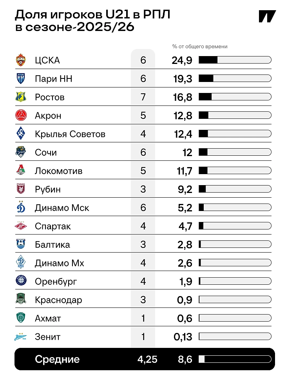Click the CSKA 24,9 progress bar
The height and width of the screenshot is (382, 286).
click(235, 60)
